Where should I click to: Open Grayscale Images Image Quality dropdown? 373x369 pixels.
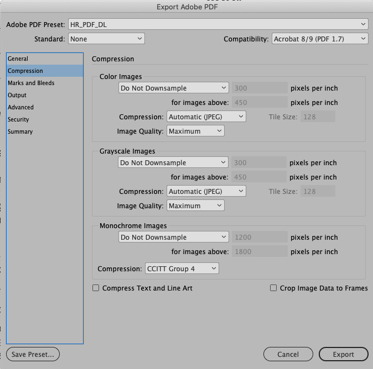pos(195,205)
